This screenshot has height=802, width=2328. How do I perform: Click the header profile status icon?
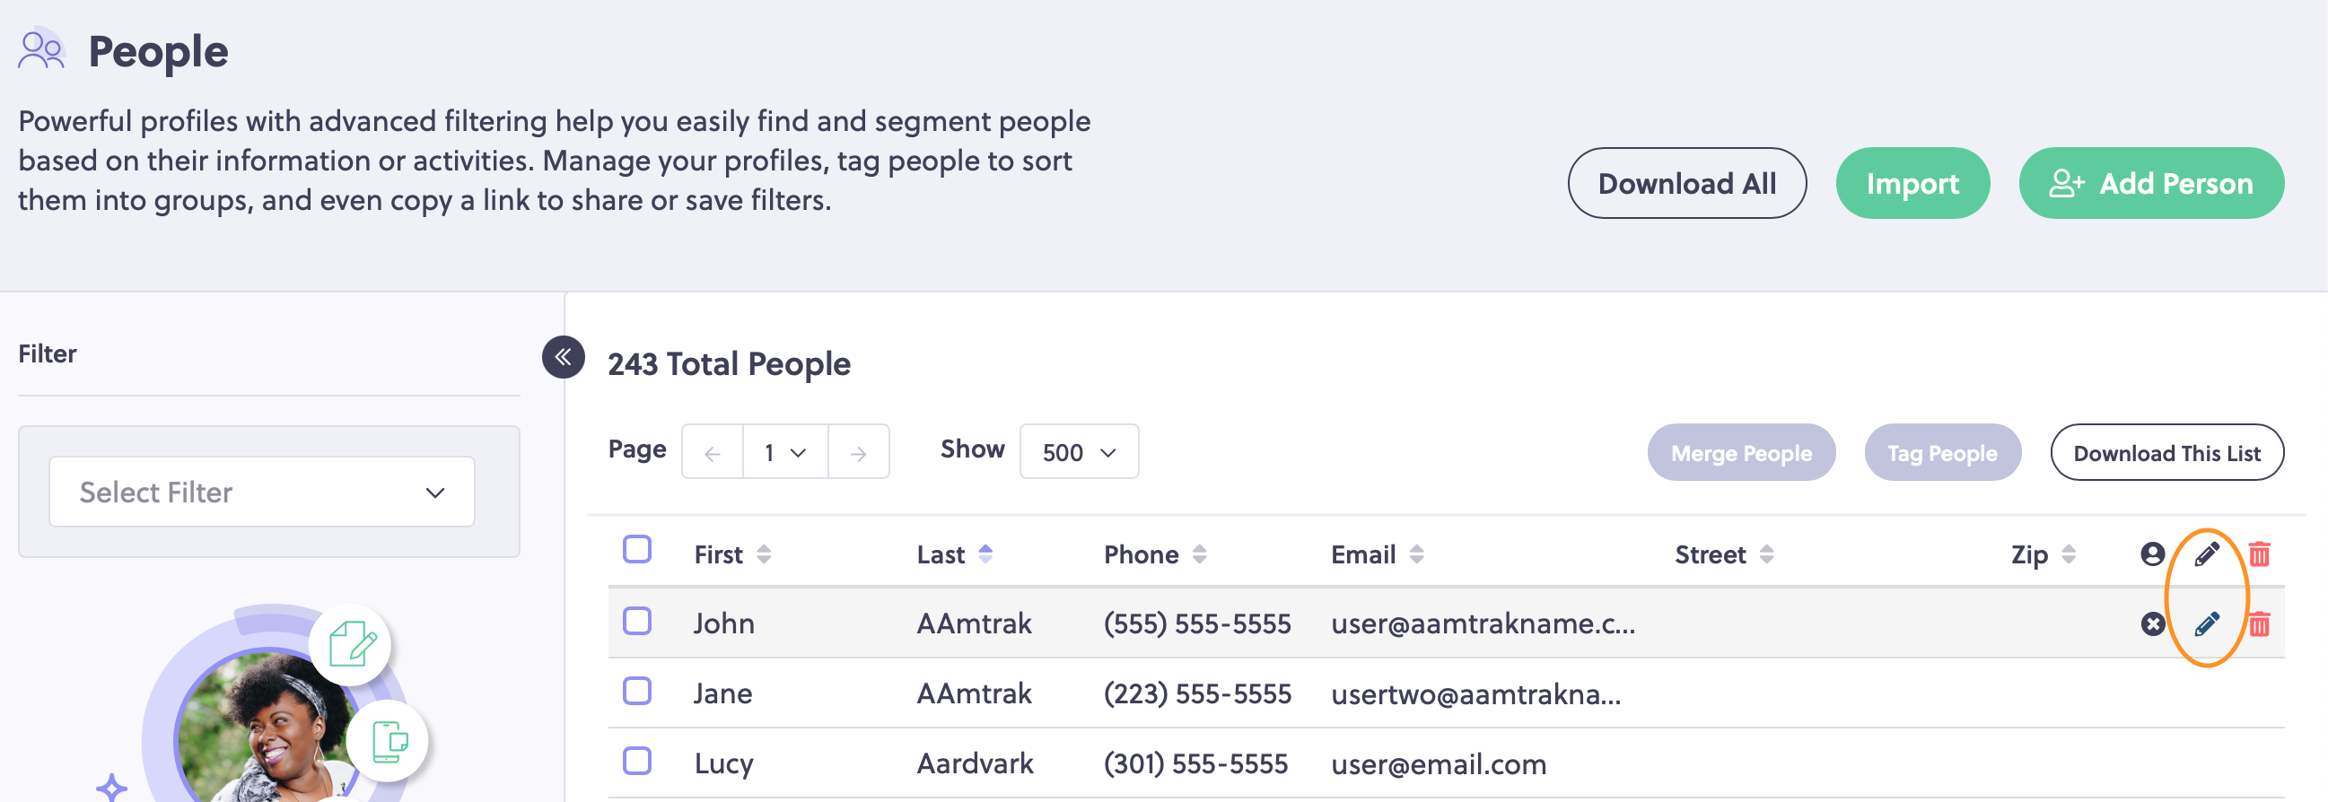[2153, 554]
